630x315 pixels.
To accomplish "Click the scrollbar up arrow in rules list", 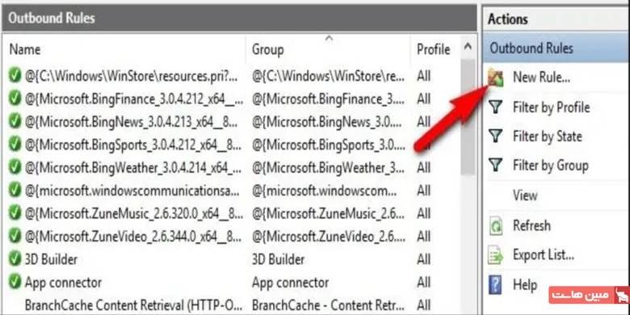I will (x=468, y=47).
